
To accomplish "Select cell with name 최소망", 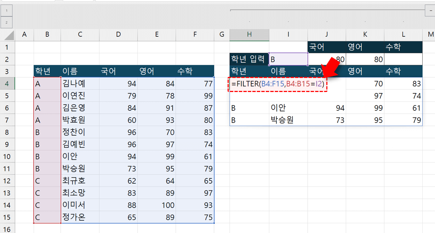I will coord(80,193).
